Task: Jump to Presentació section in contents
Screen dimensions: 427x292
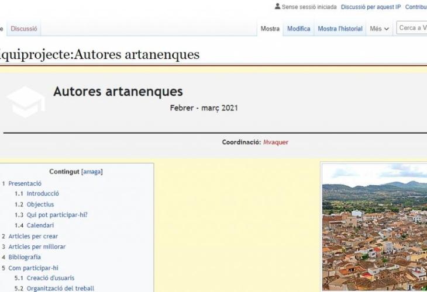Action: click(x=25, y=183)
